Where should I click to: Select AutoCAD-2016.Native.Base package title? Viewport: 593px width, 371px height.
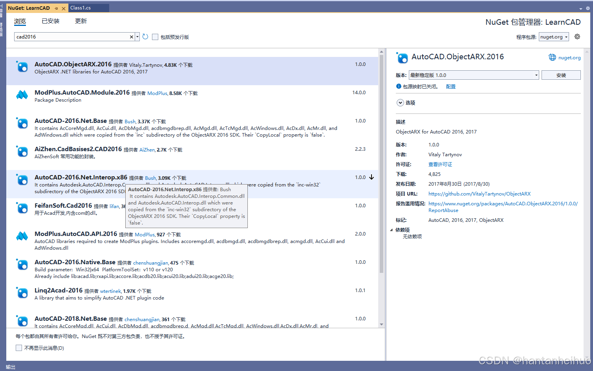coord(75,262)
